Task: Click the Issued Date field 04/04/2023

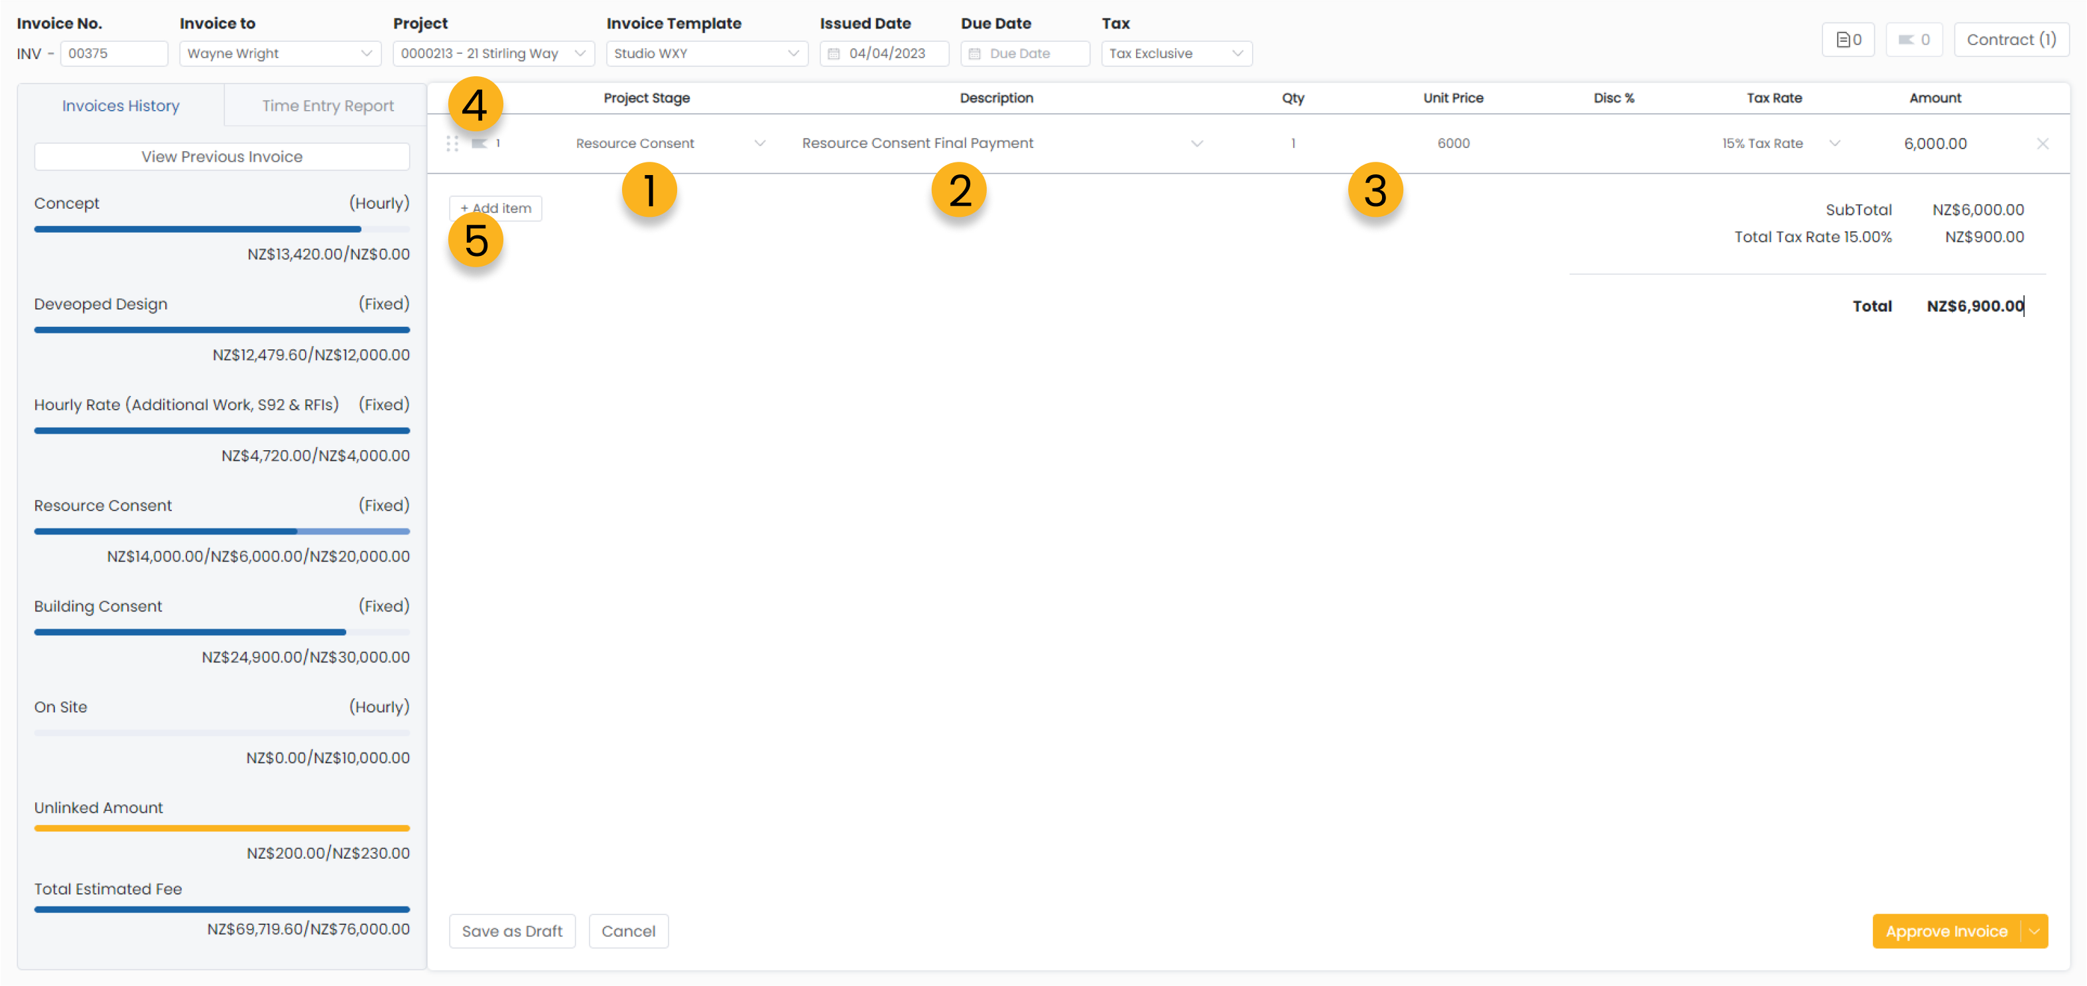Action: [x=884, y=54]
